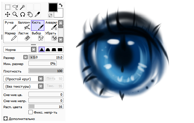Click the Размер brush size slider
This screenshot has width=194, height=123.
tap(46, 57)
